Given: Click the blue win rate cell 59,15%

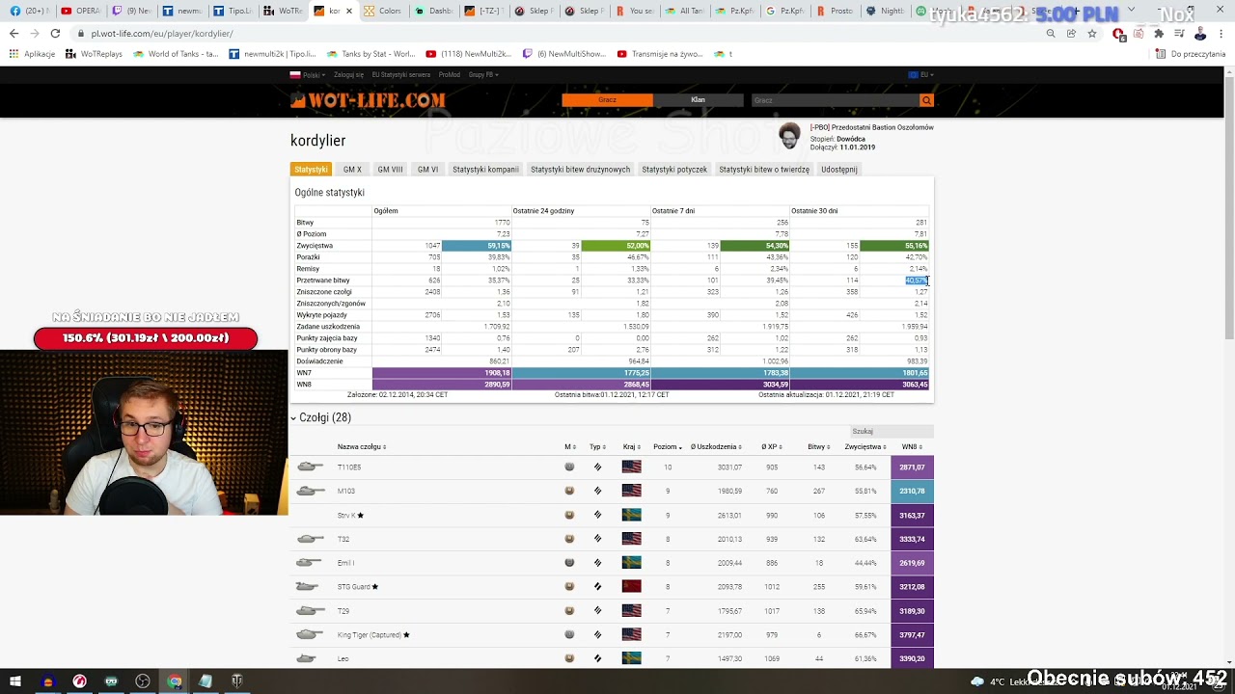Looking at the screenshot, I should [477, 246].
